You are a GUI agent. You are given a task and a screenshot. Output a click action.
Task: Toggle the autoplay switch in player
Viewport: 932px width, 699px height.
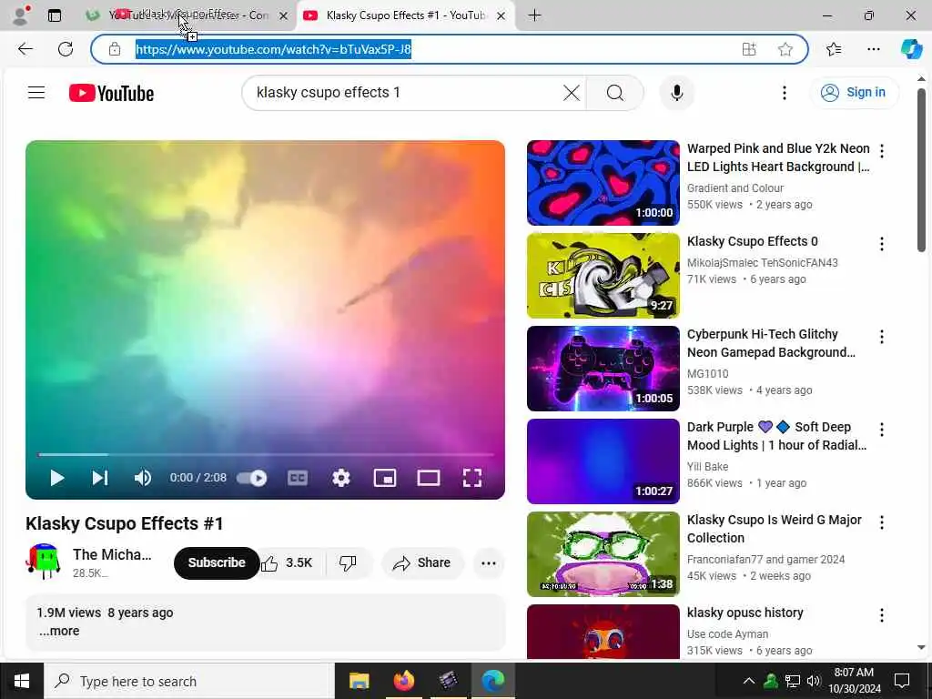click(x=252, y=478)
